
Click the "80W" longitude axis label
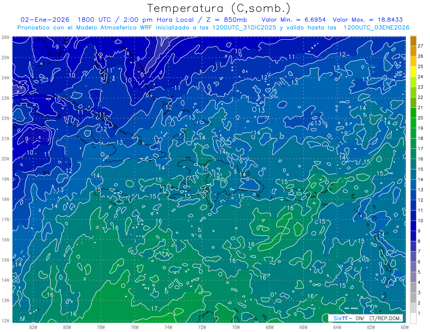pos(67,327)
